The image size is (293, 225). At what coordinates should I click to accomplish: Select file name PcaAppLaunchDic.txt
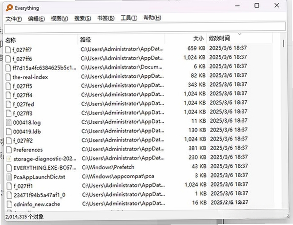pyautogui.click(x=40, y=177)
